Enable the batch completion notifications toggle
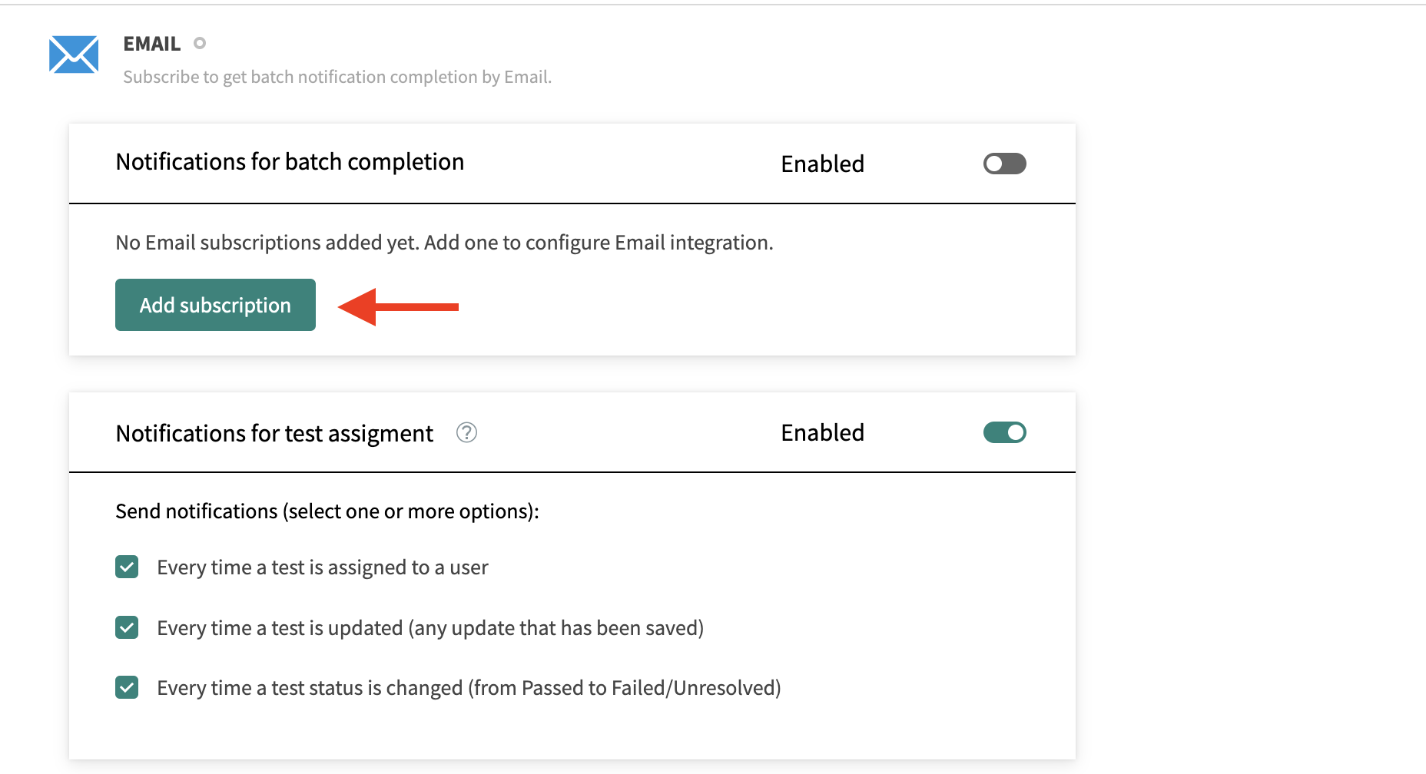 pos(1004,164)
